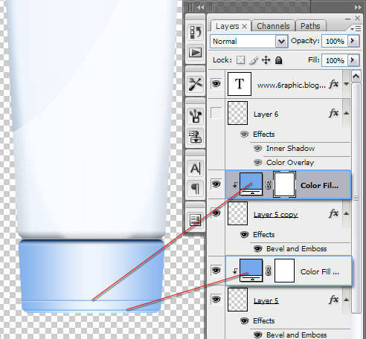Open the Actions panel play icon
The height and width of the screenshot is (339, 366).
(x=196, y=53)
